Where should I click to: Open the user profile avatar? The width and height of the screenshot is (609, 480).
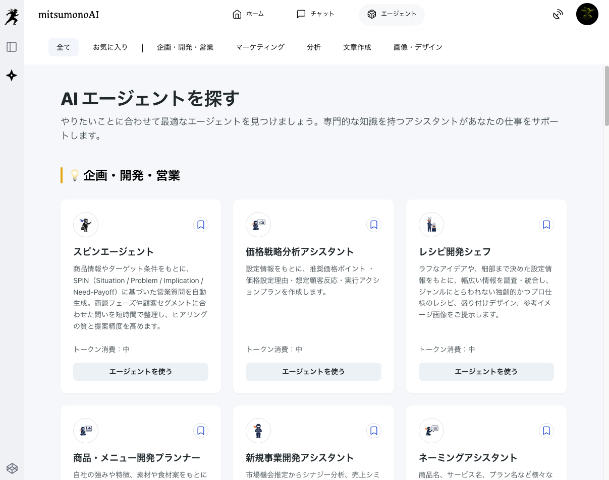pos(587,14)
